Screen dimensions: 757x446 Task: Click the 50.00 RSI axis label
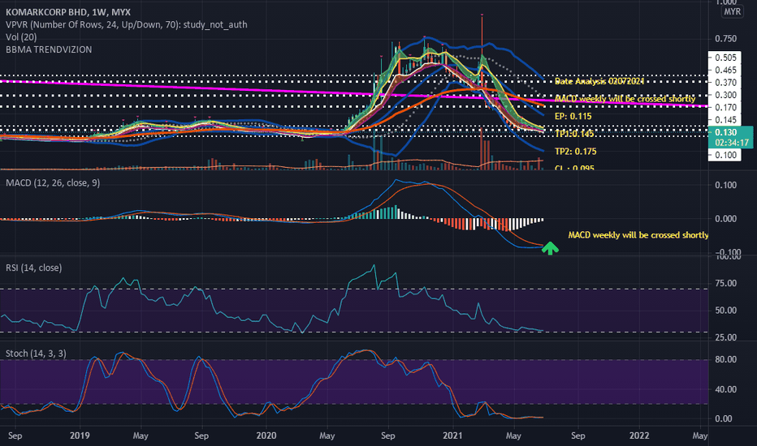725,311
